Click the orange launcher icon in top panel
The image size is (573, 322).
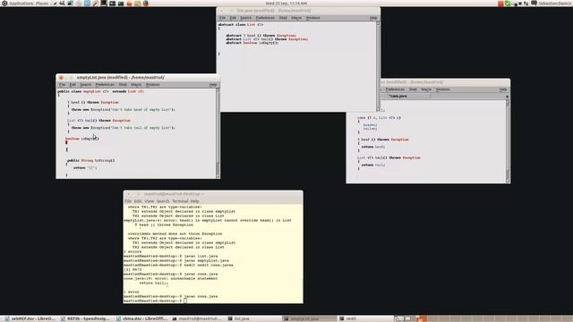(129, 4)
